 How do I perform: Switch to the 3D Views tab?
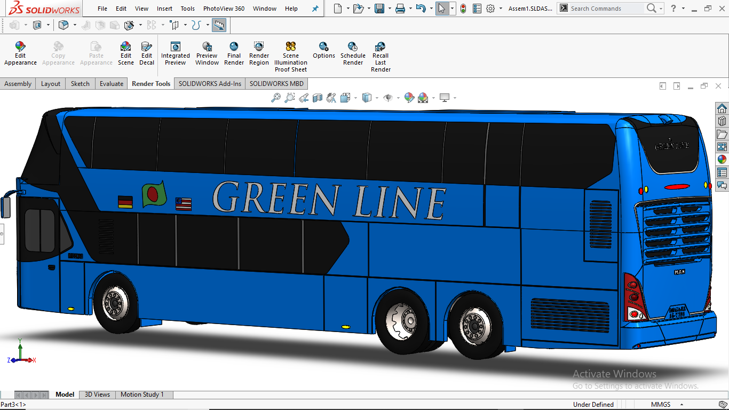98,395
